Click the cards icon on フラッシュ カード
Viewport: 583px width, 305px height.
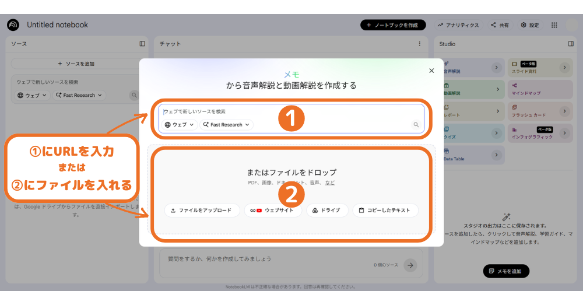(515, 107)
